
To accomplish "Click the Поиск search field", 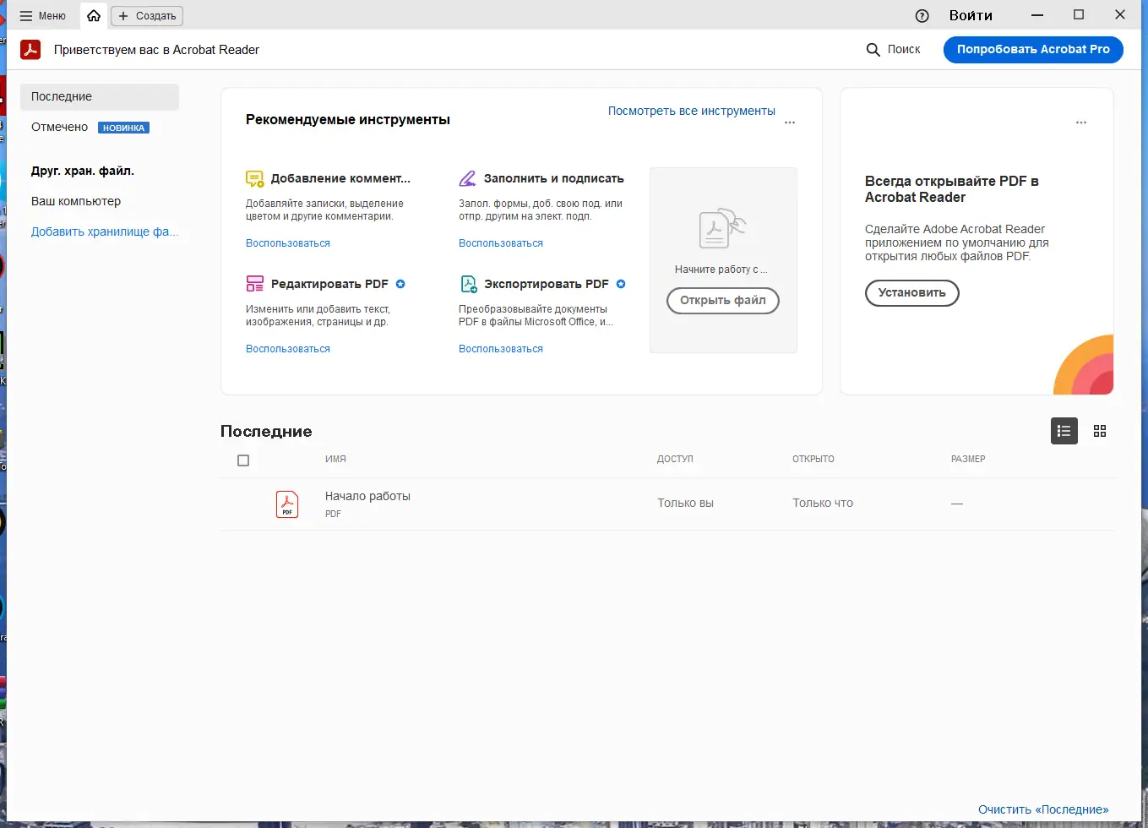I will pyautogui.click(x=894, y=49).
